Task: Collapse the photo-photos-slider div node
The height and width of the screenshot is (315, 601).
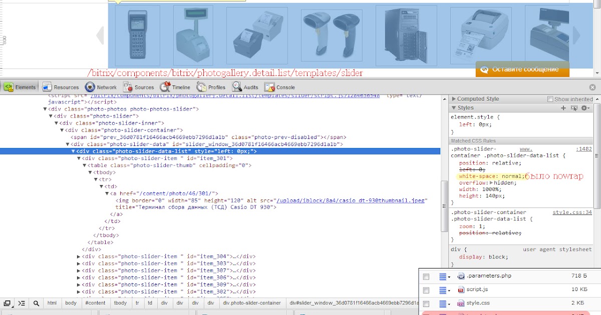Action: 45,109
